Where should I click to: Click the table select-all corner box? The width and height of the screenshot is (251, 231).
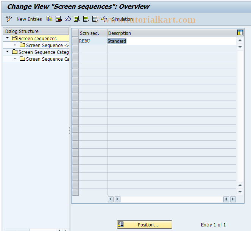(x=75, y=33)
